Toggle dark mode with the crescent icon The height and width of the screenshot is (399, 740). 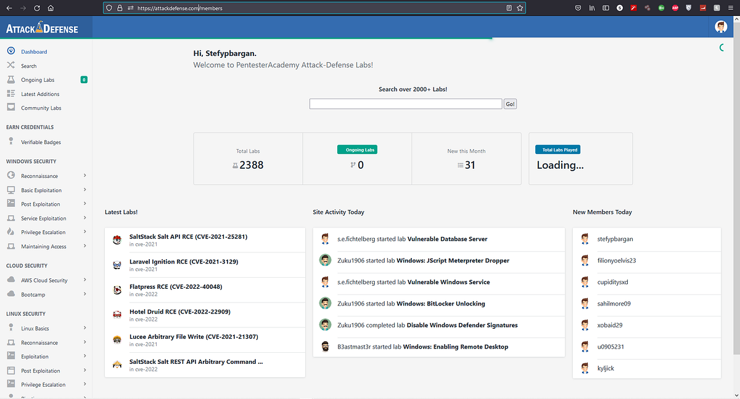[x=721, y=47]
